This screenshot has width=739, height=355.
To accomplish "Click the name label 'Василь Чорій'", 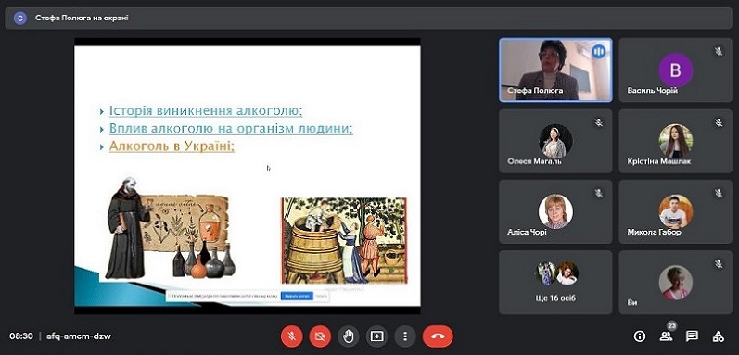I will pyautogui.click(x=652, y=91).
